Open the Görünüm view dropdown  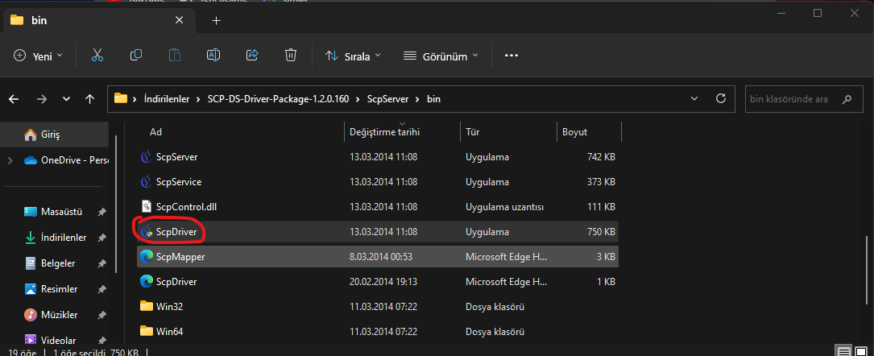(440, 56)
